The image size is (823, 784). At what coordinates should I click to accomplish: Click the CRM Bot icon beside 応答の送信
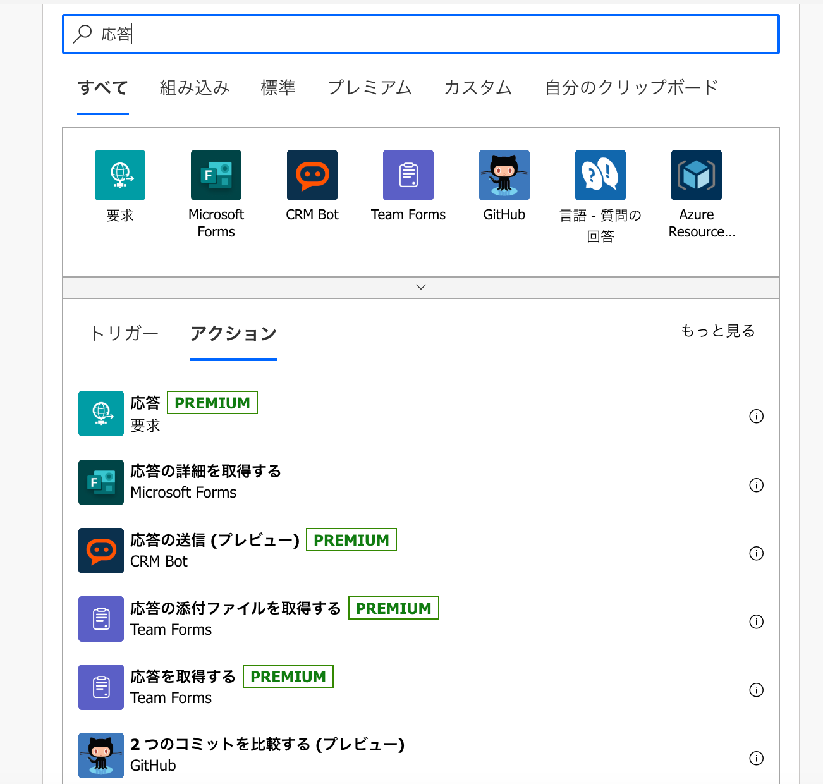(x=101, y=551)
